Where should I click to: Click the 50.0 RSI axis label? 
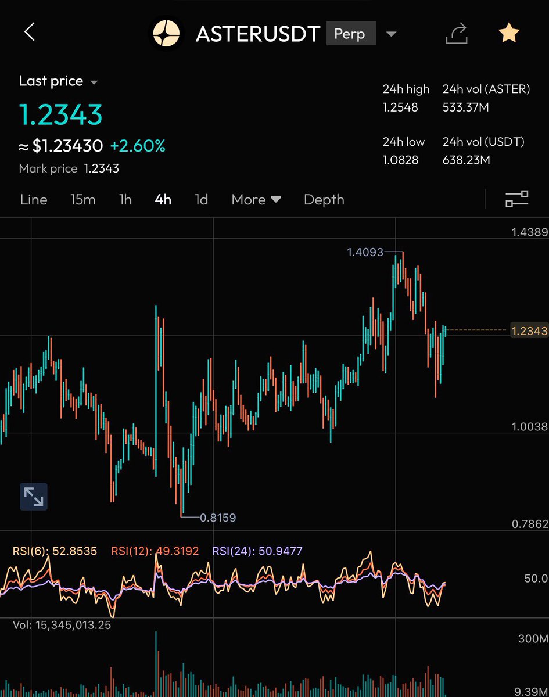tap(536, 579)
